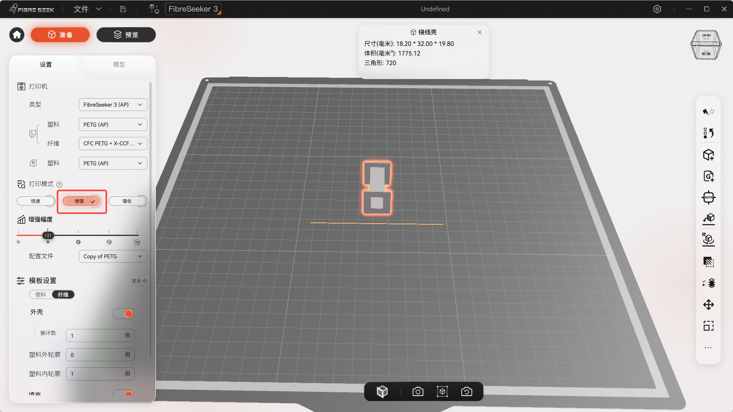Click the 更多 link in template settings
Screen dimensions: 733x412
139,281
